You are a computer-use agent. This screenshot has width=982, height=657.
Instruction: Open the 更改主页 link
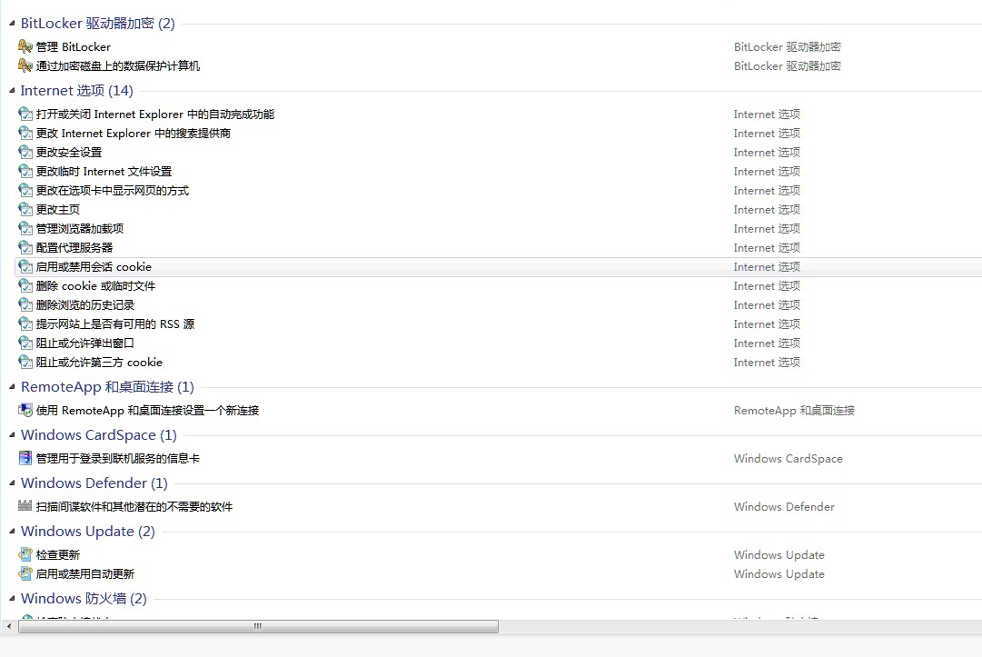pyautogui.click(x=57, y=210)
